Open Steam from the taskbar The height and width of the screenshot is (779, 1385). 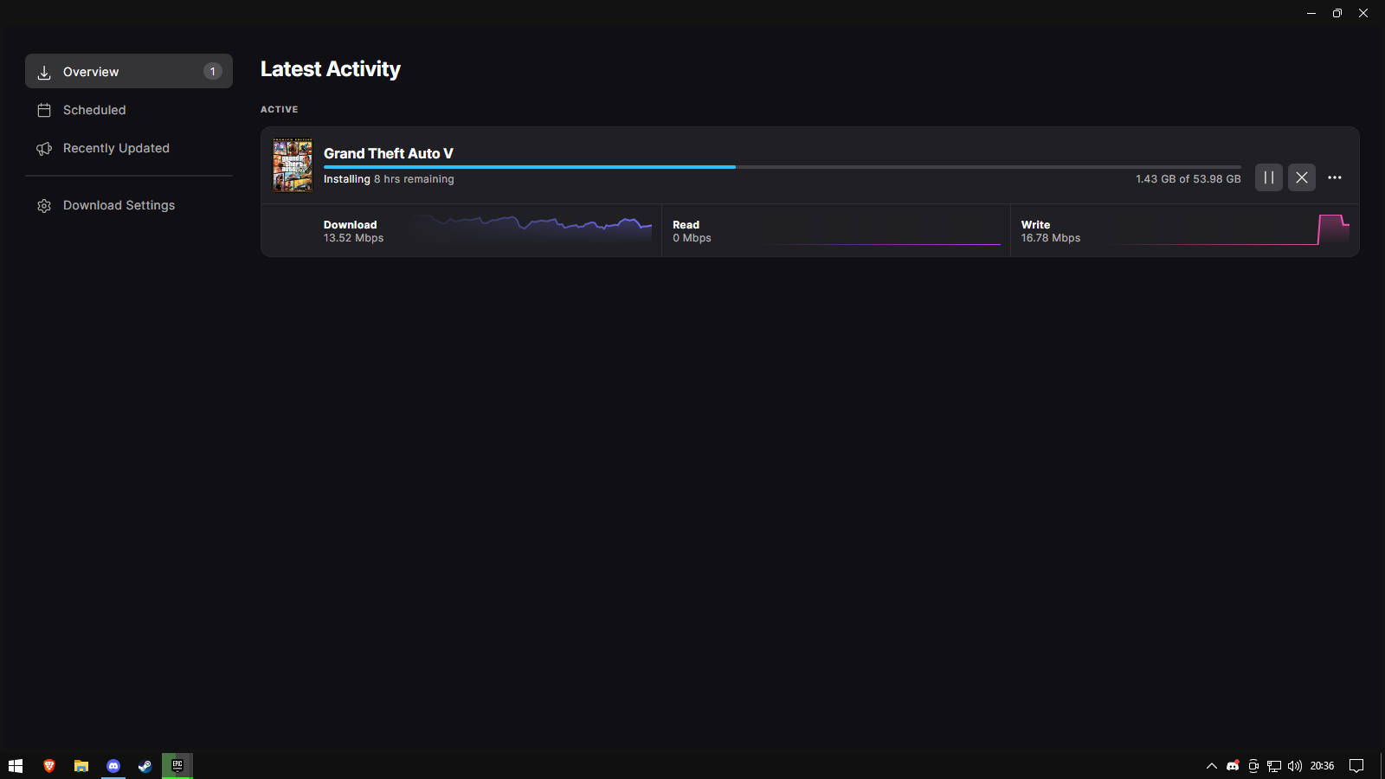click(x=145, y=766)
